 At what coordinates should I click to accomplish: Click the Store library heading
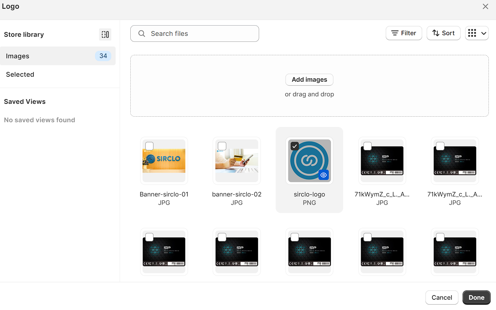click(x=24, y=35)
